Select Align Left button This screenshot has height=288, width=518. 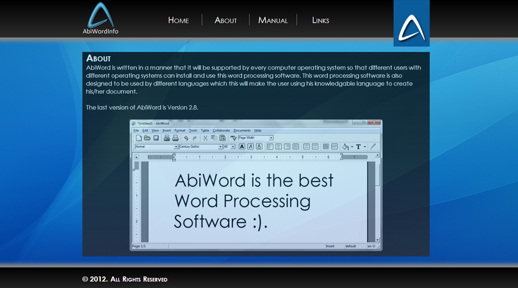tap(271, 147)
